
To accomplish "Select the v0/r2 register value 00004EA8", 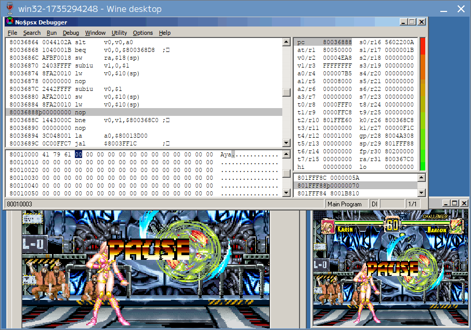I will (x=337, y=58).
